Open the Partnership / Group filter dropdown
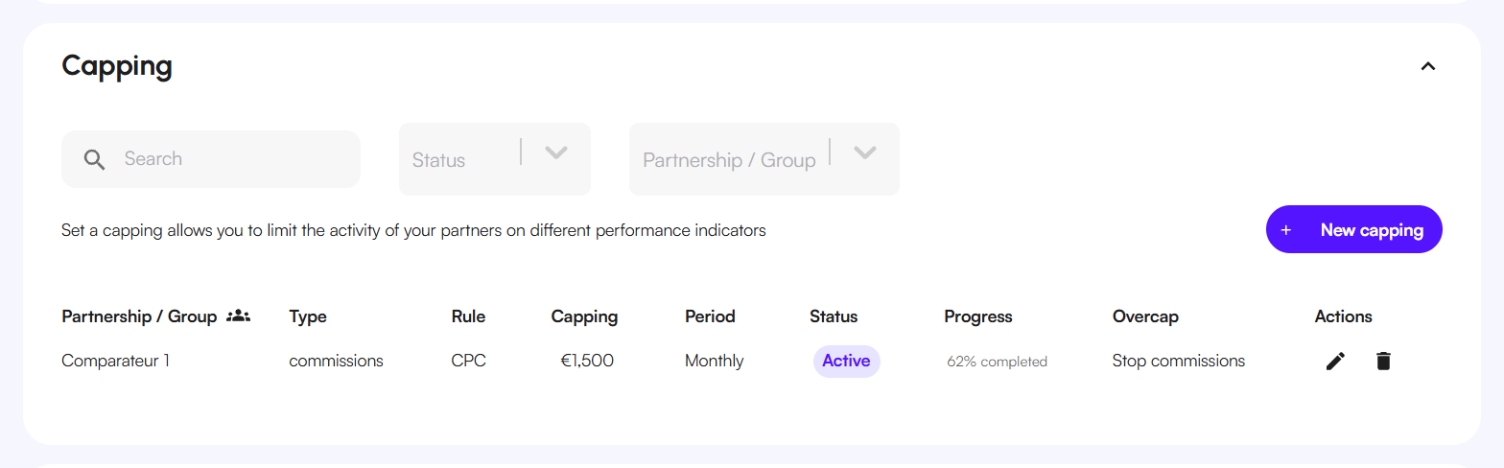The image size is (1504, 468). (764, 159)
